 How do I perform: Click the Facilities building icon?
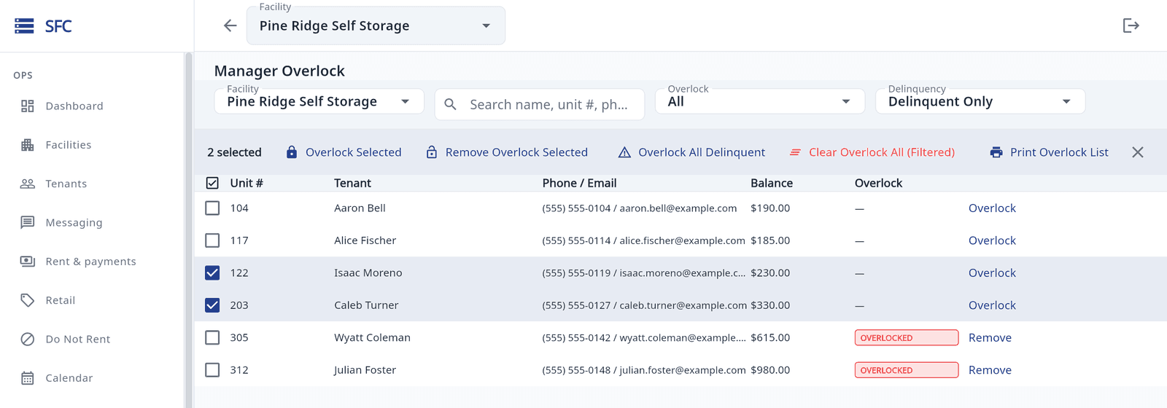click(28, 145)
